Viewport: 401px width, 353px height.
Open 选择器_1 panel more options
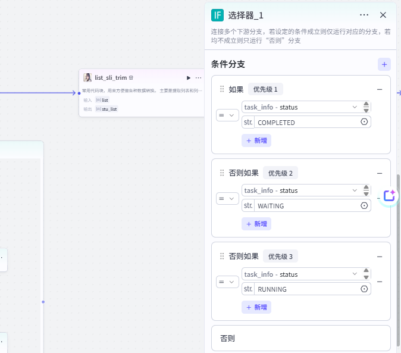coord(364,15)
